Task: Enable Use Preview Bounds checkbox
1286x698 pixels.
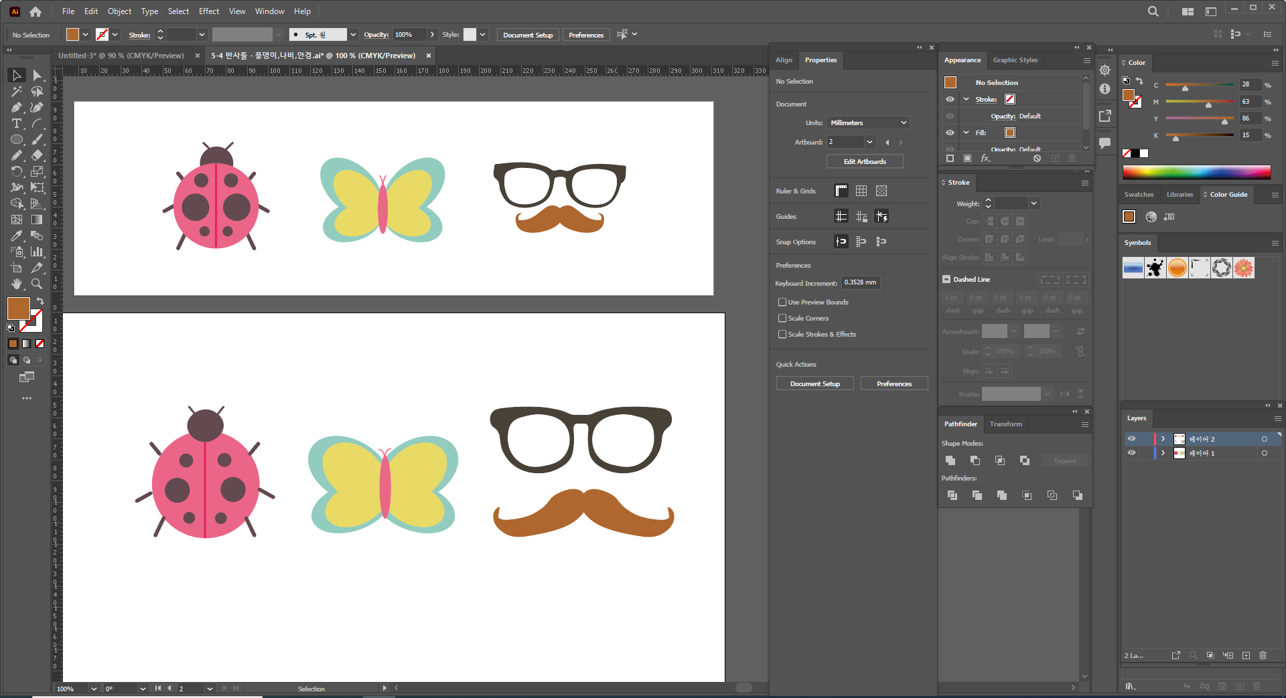Action: pos(782,302)
